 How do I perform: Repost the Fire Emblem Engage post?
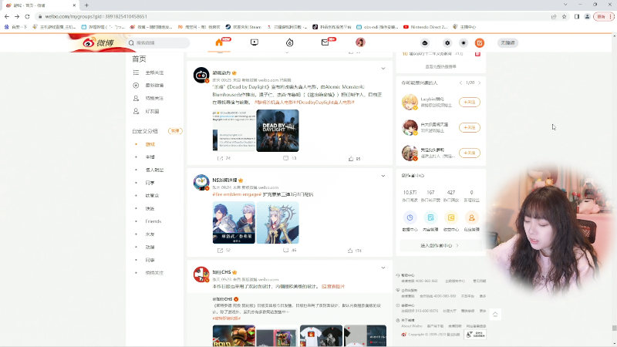click(x=224, y=250)
